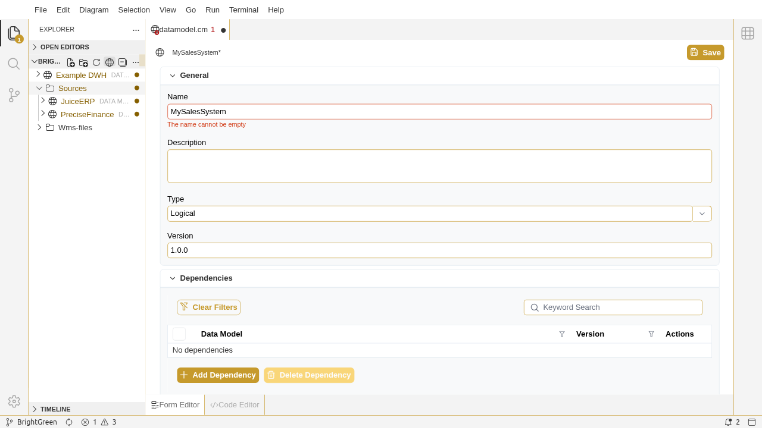Open the Type dropdown
The width and height of the screenshot is (762, 446).
point(702,213)
